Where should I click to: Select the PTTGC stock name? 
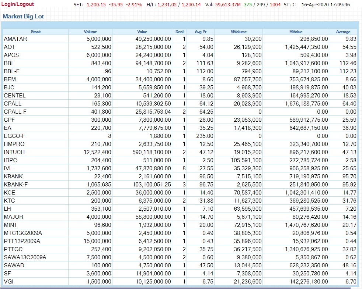[x=13, y=249]
